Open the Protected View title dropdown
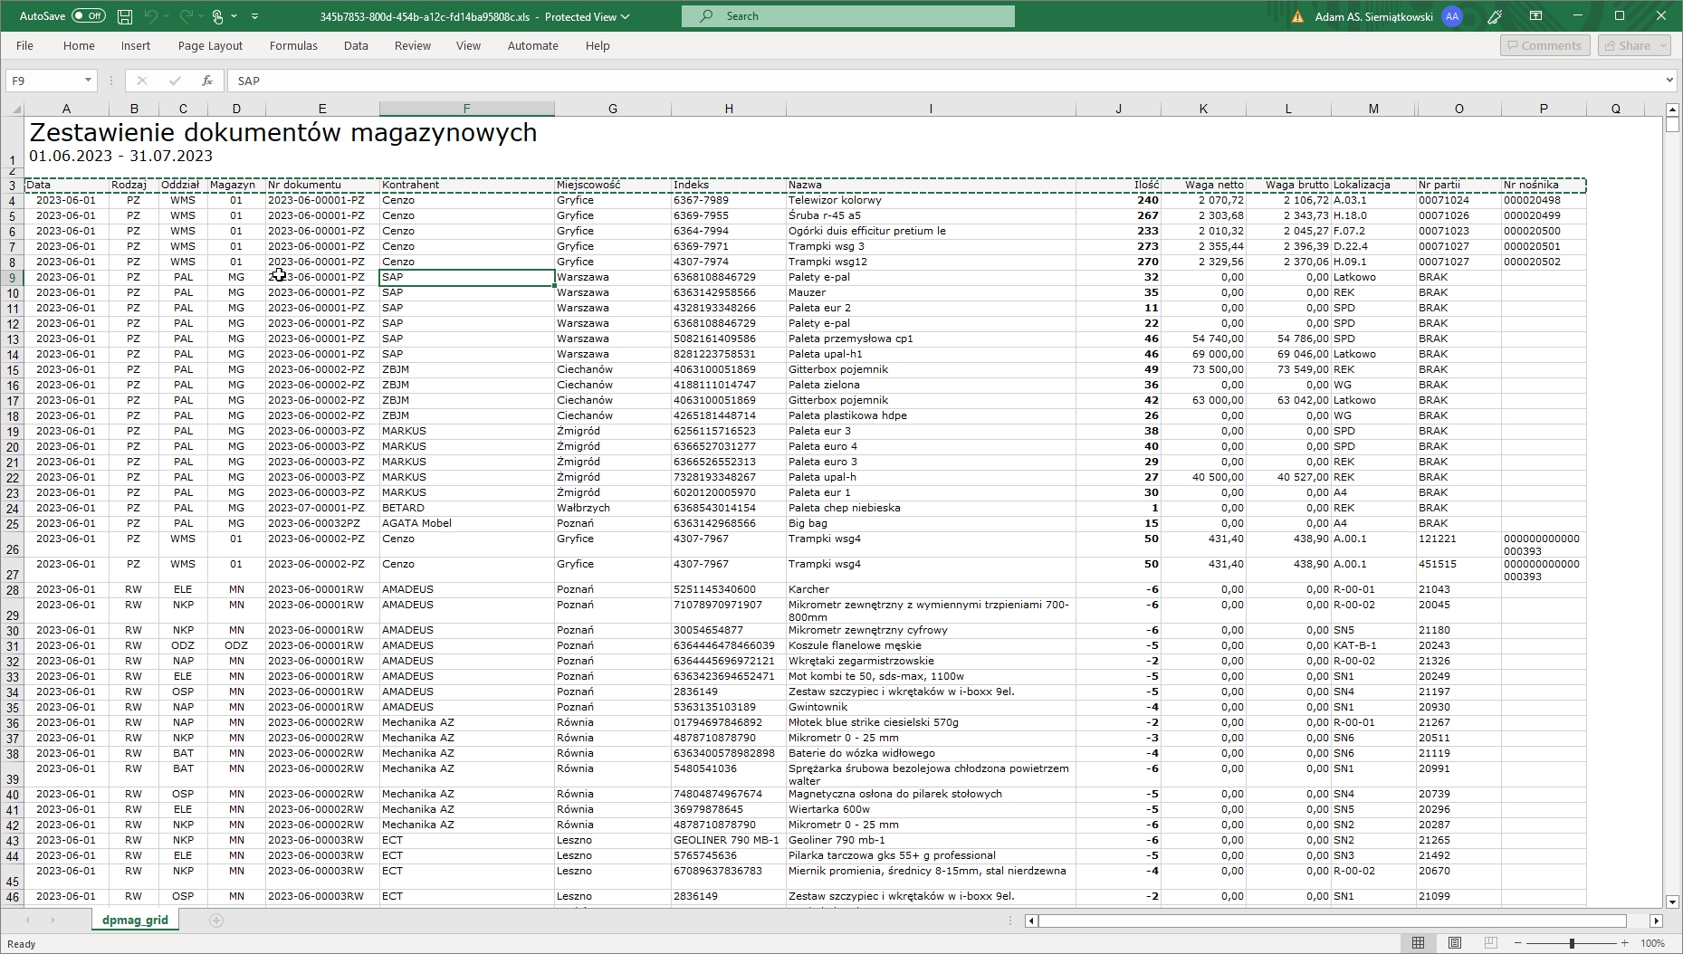 pyautogui.click(x=625, y=16)
